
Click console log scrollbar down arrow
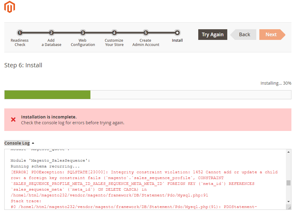[288, 201]
